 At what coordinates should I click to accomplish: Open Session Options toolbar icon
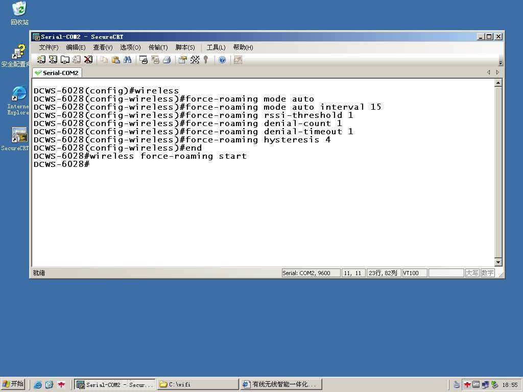[182, 60]
